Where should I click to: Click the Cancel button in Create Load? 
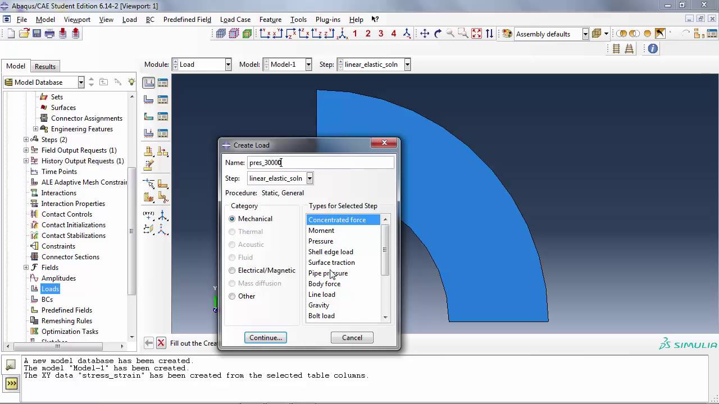352,338
